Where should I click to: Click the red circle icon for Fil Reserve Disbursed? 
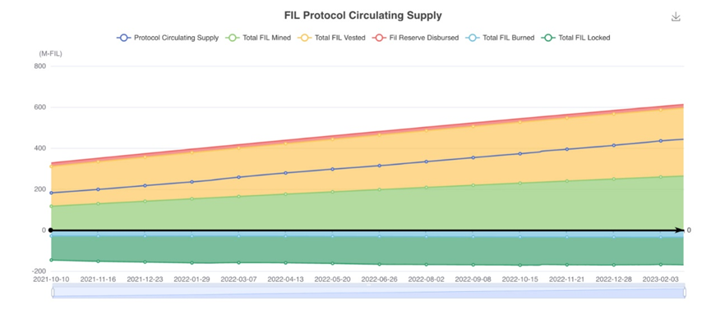click(x=379, y=38)
